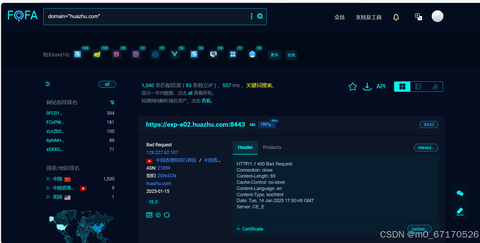Filter by fingerprint sSXXG...
Image resolution: width=480 pixels, height=243 pixels.
pyautogui.click(x=55, y=149)
